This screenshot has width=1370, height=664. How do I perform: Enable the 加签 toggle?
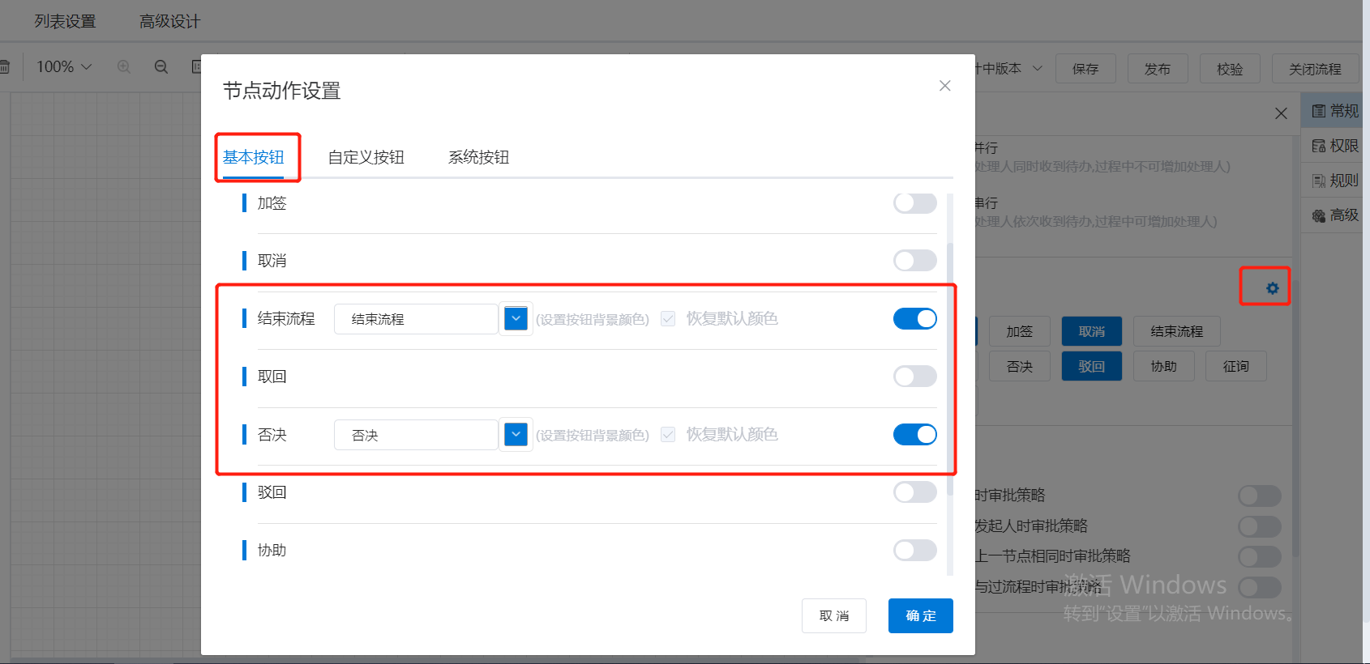point(915,203)
